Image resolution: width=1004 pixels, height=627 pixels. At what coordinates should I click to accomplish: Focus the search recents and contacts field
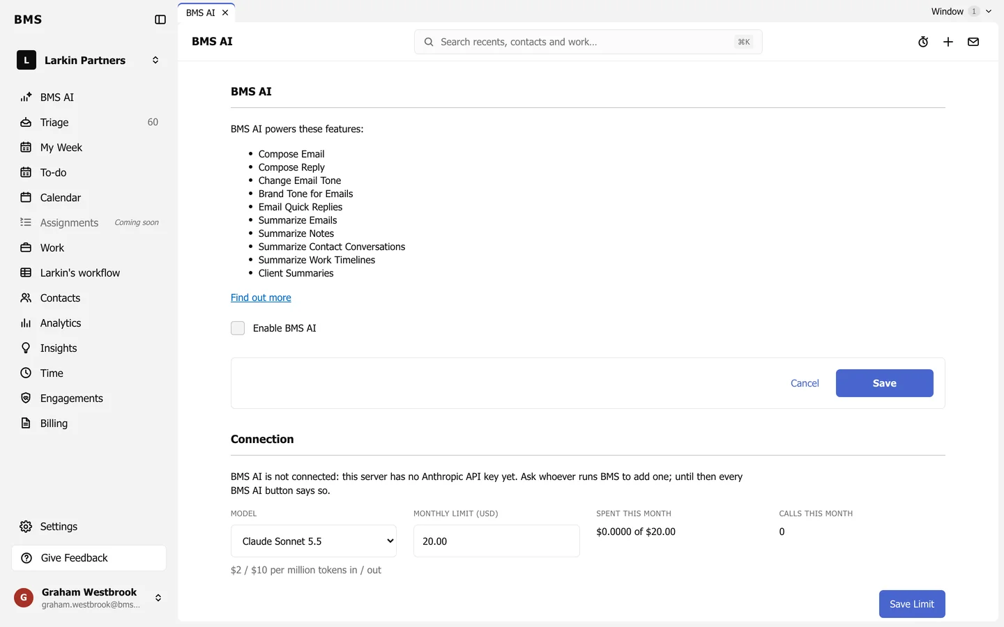[x=588, y=42]
